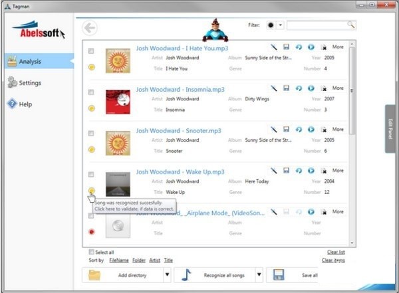The image size is (399, 293).
Task: Click the Add directory button
Action: coord(123,275)
